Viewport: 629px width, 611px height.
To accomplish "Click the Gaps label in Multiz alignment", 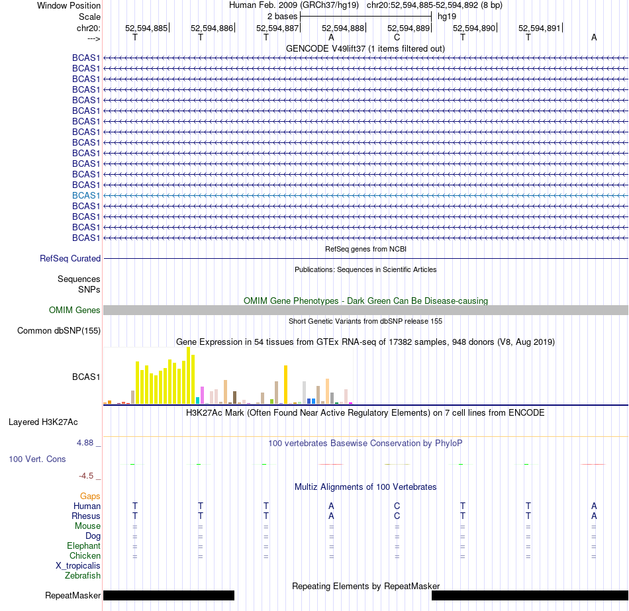I will 90,496.
